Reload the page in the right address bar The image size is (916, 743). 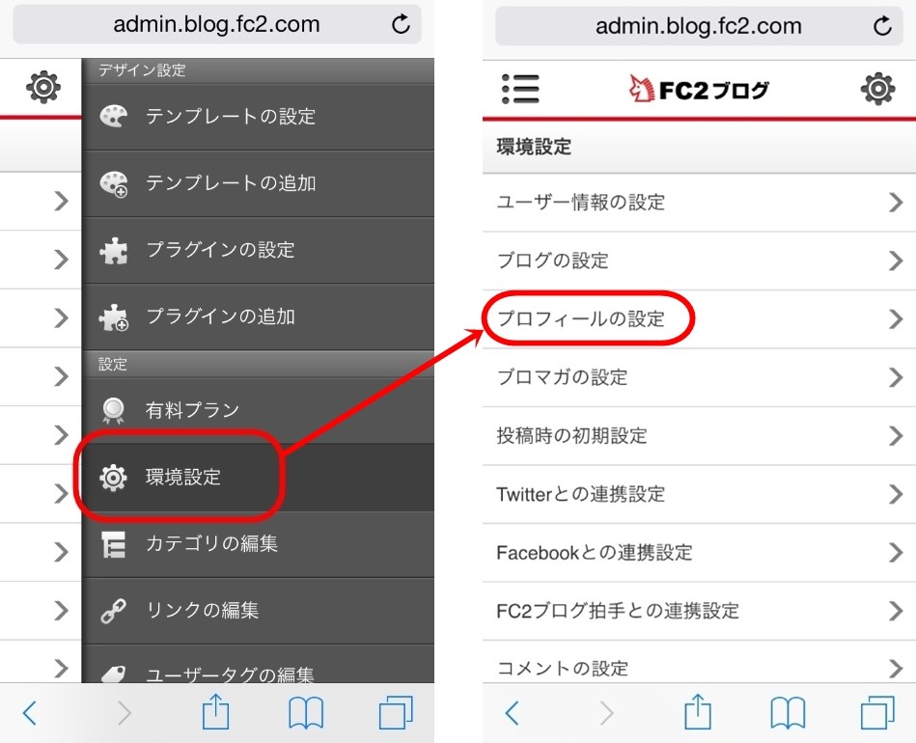(x=882, y=26)
